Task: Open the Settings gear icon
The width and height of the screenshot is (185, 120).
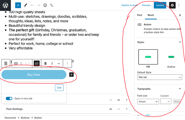Action: click(172, 5)
